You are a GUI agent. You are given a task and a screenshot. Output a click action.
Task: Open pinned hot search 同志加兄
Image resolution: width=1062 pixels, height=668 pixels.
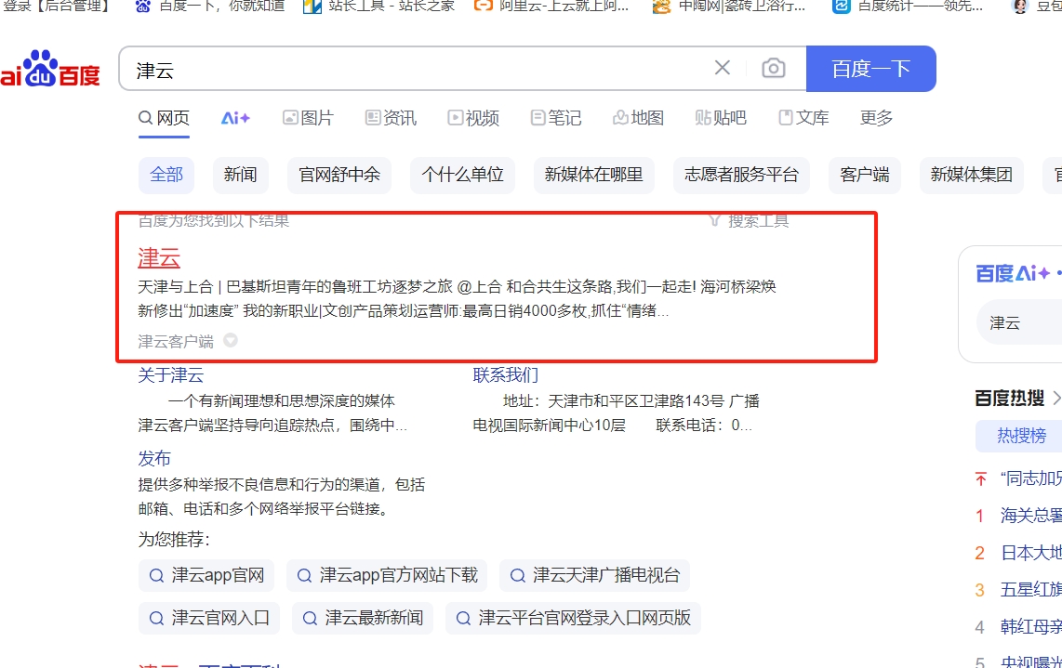pos(1030,479)
